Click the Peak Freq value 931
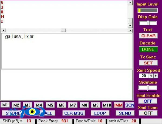 [x=65, y=121]
